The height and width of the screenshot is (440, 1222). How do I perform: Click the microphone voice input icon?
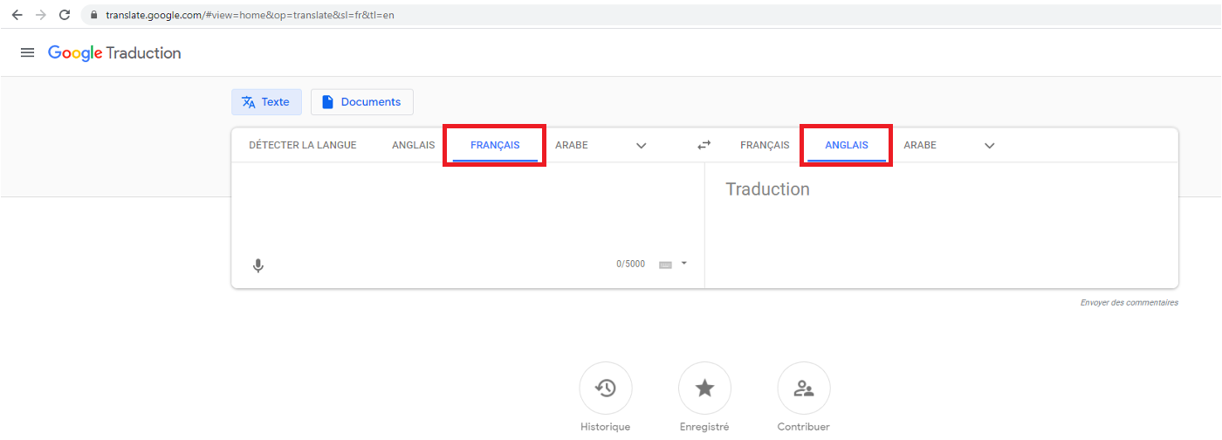point(258,265)
